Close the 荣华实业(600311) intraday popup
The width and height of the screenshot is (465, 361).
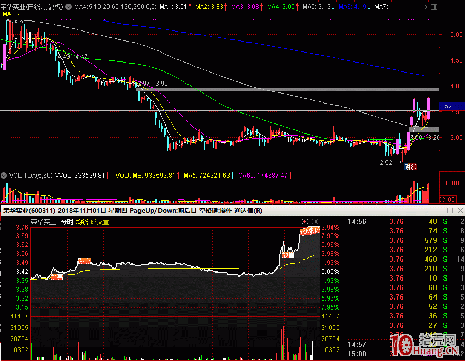(x=460, y=210)
